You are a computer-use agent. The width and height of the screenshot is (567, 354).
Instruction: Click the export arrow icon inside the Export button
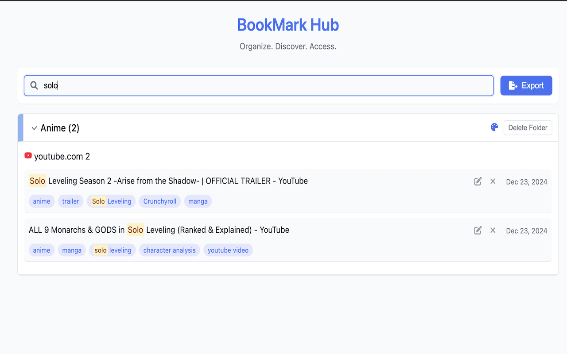coord(514,85)
